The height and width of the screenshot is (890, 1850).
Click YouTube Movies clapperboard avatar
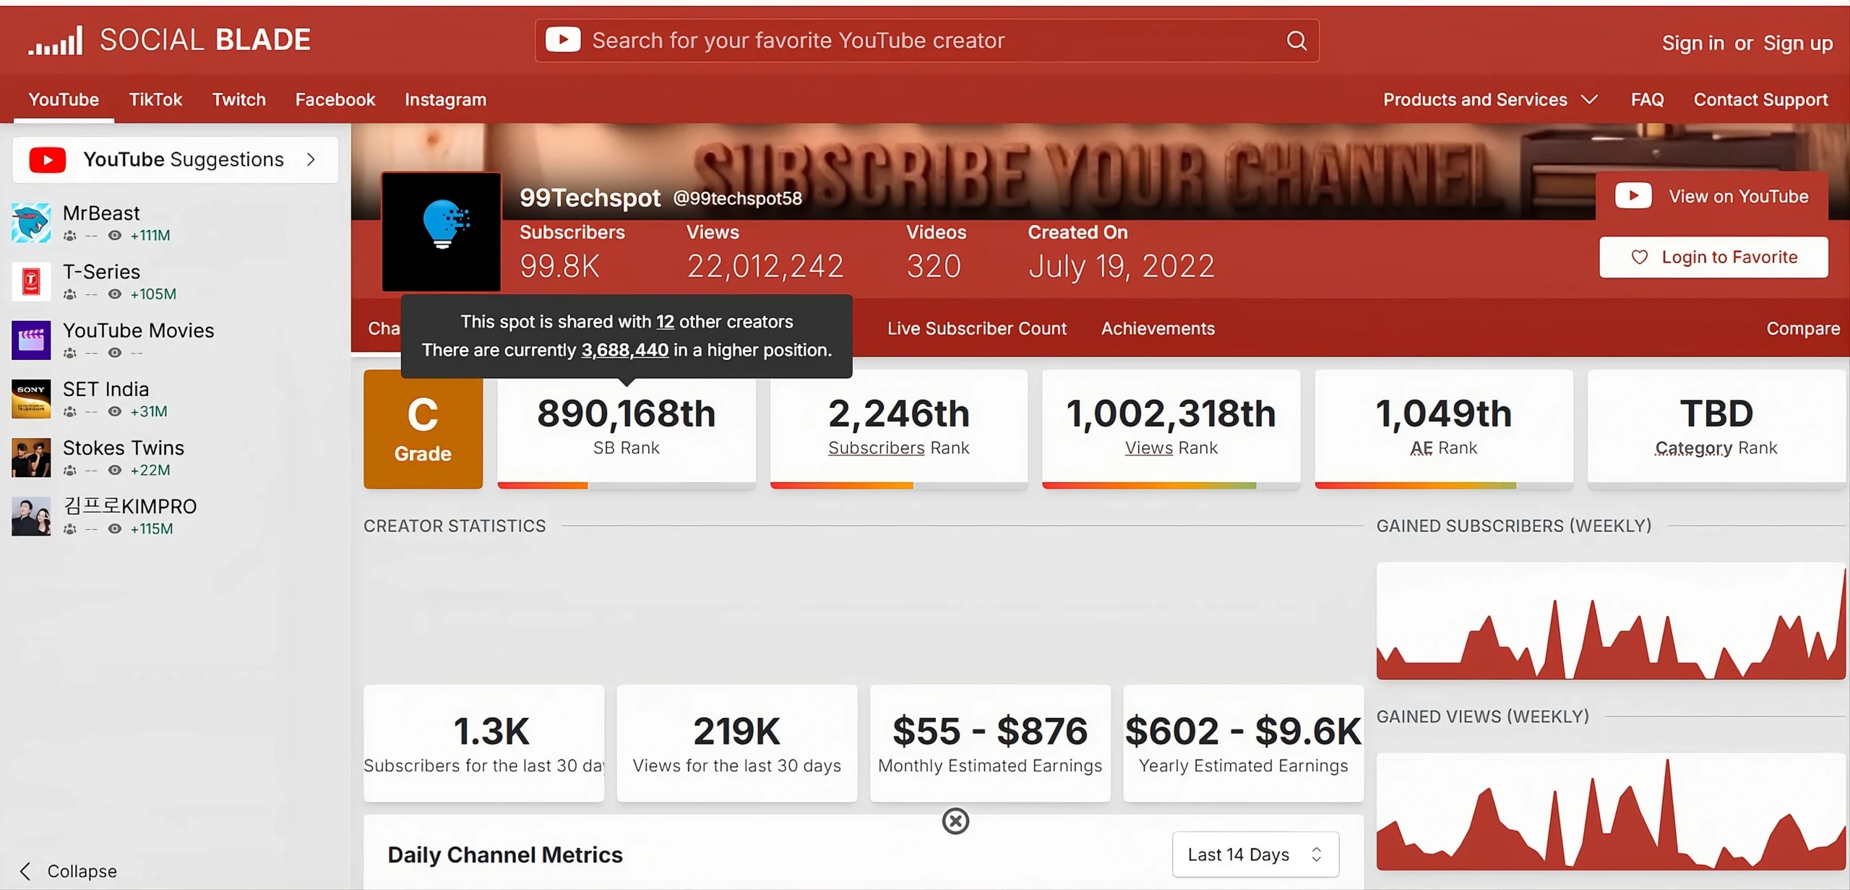coord(31,340)
